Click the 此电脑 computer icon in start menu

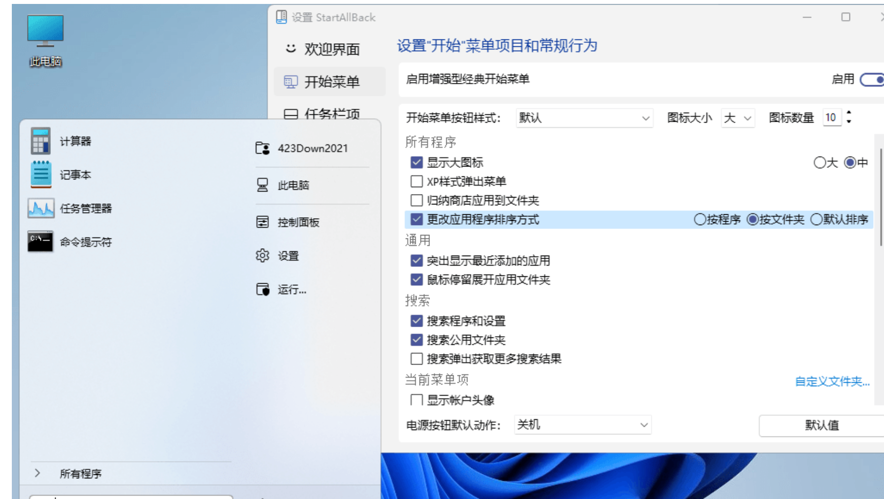262,185
